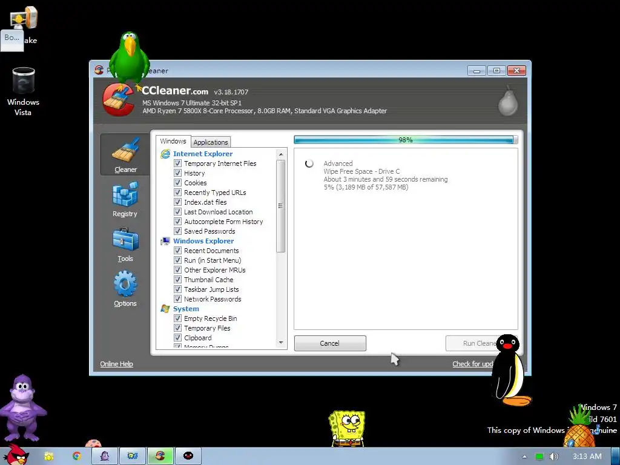Screen dimensions: 620x465
Task: Switch to the Windows tab
Action: pos(173,142)
